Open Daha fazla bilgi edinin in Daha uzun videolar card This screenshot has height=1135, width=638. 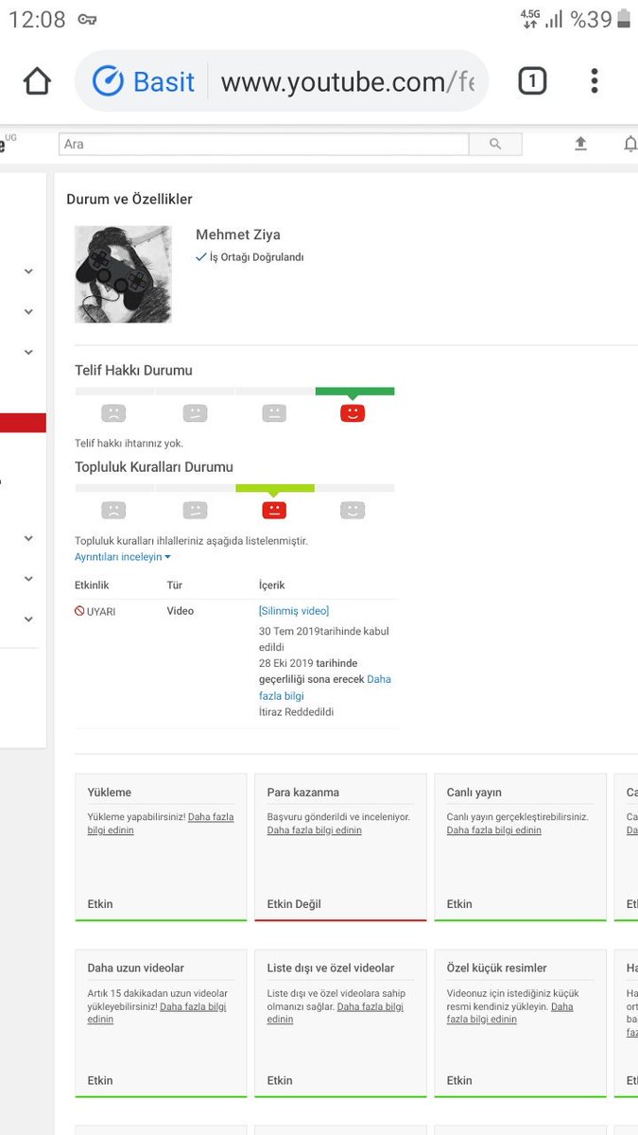[157, 1013]
